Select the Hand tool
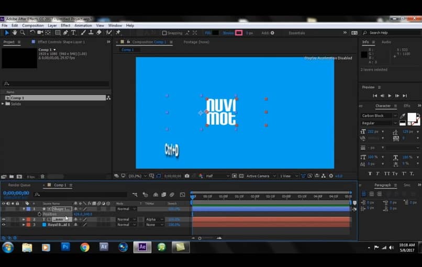This screenshot has height=267, width=422. coord(15,32)
